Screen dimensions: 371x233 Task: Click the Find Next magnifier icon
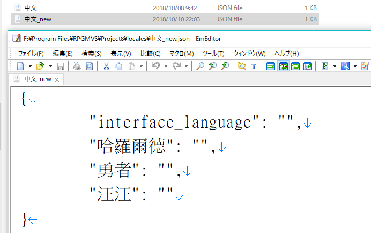(213, 67)
